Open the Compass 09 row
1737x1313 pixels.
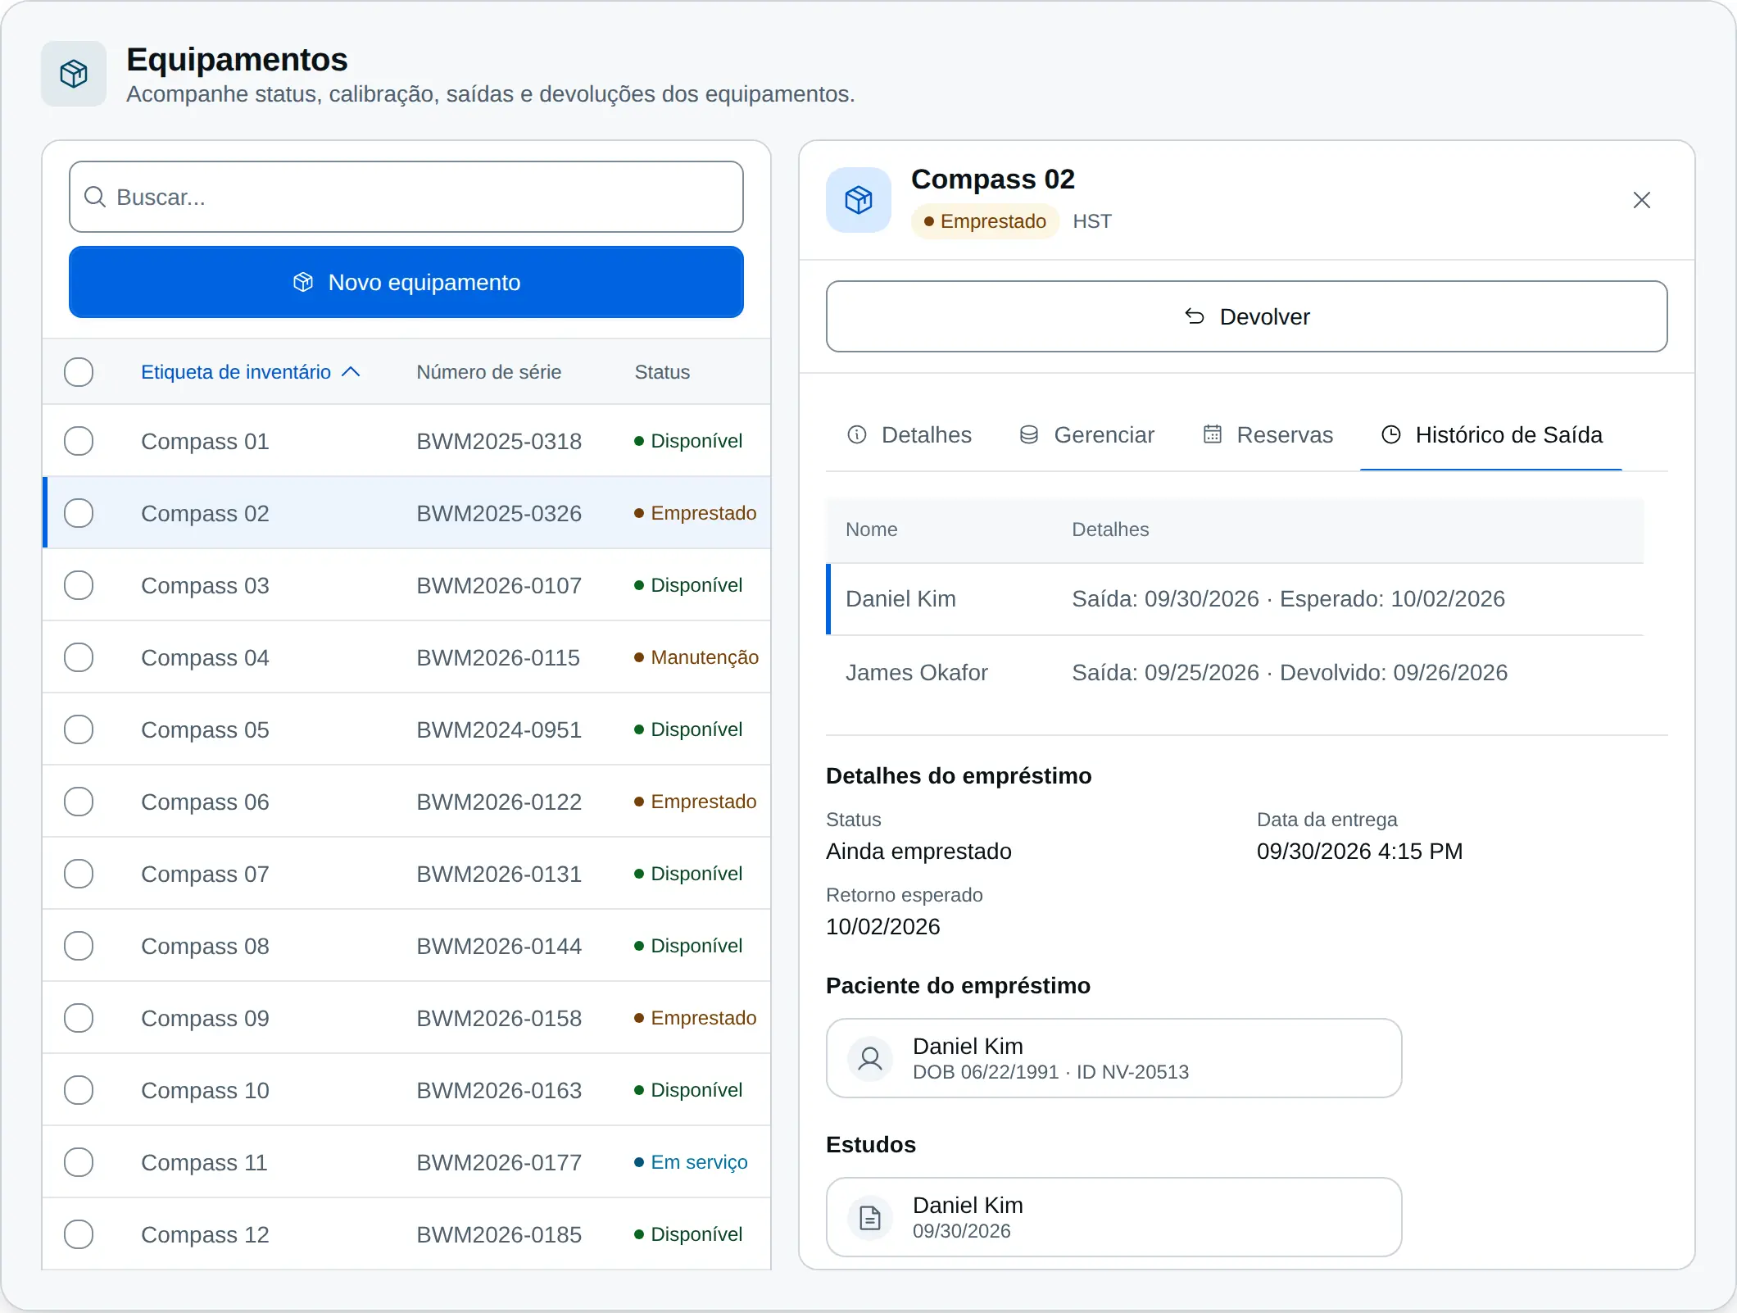(x=406, y=1018)
